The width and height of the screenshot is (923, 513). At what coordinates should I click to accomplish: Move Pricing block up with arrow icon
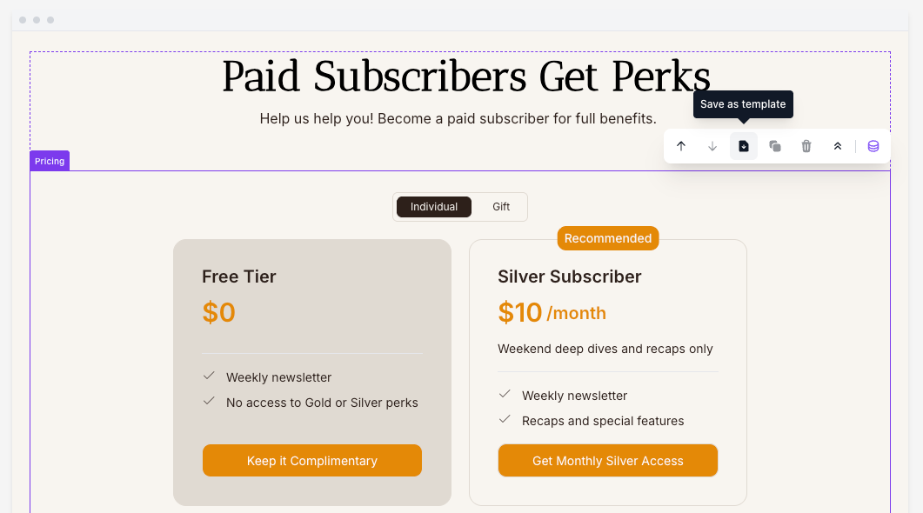[x=681, y=146]
